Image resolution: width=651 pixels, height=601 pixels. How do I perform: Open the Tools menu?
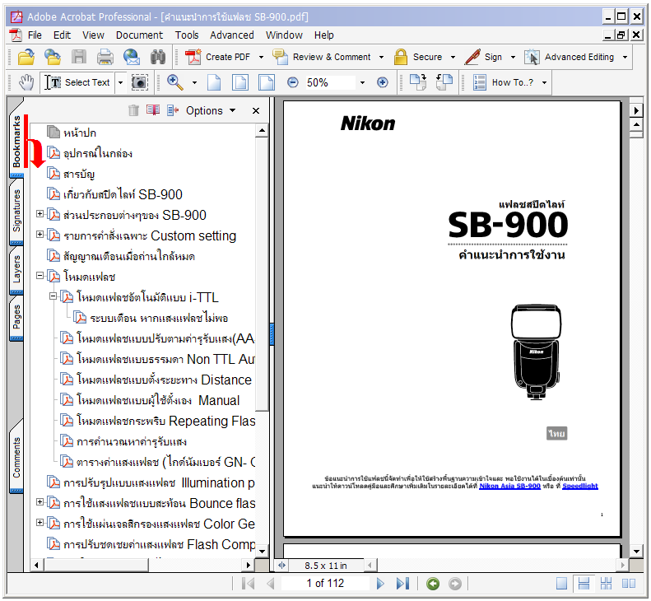pyautogui.click(x=187, y=35)
